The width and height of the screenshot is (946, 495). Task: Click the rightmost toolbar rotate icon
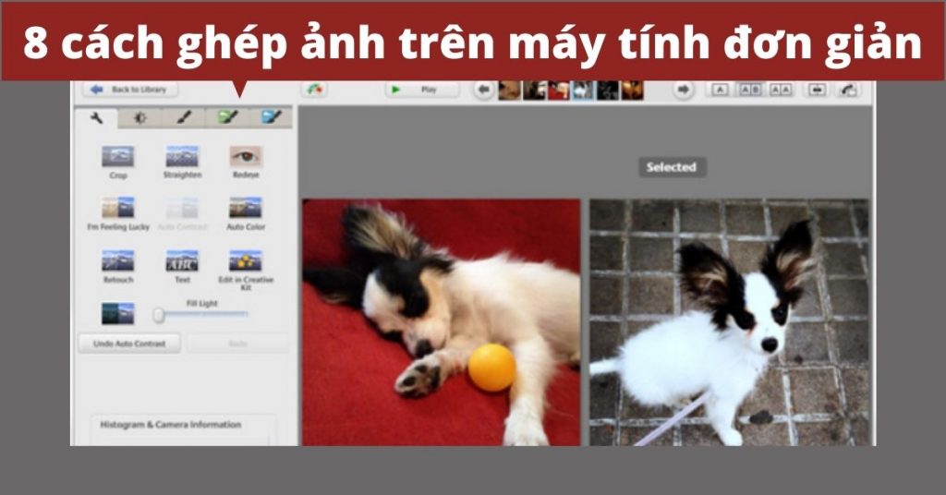click(848, 90)
